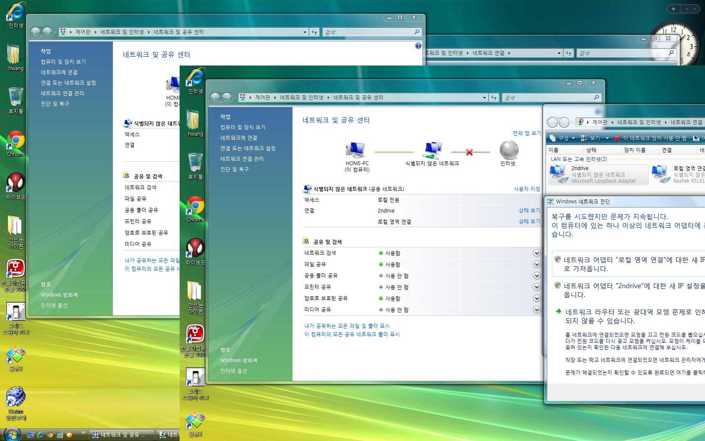705x441 pixels.
Task: Open the hwang folder in the far-left desktop column
Action: [x=16, y=58]
